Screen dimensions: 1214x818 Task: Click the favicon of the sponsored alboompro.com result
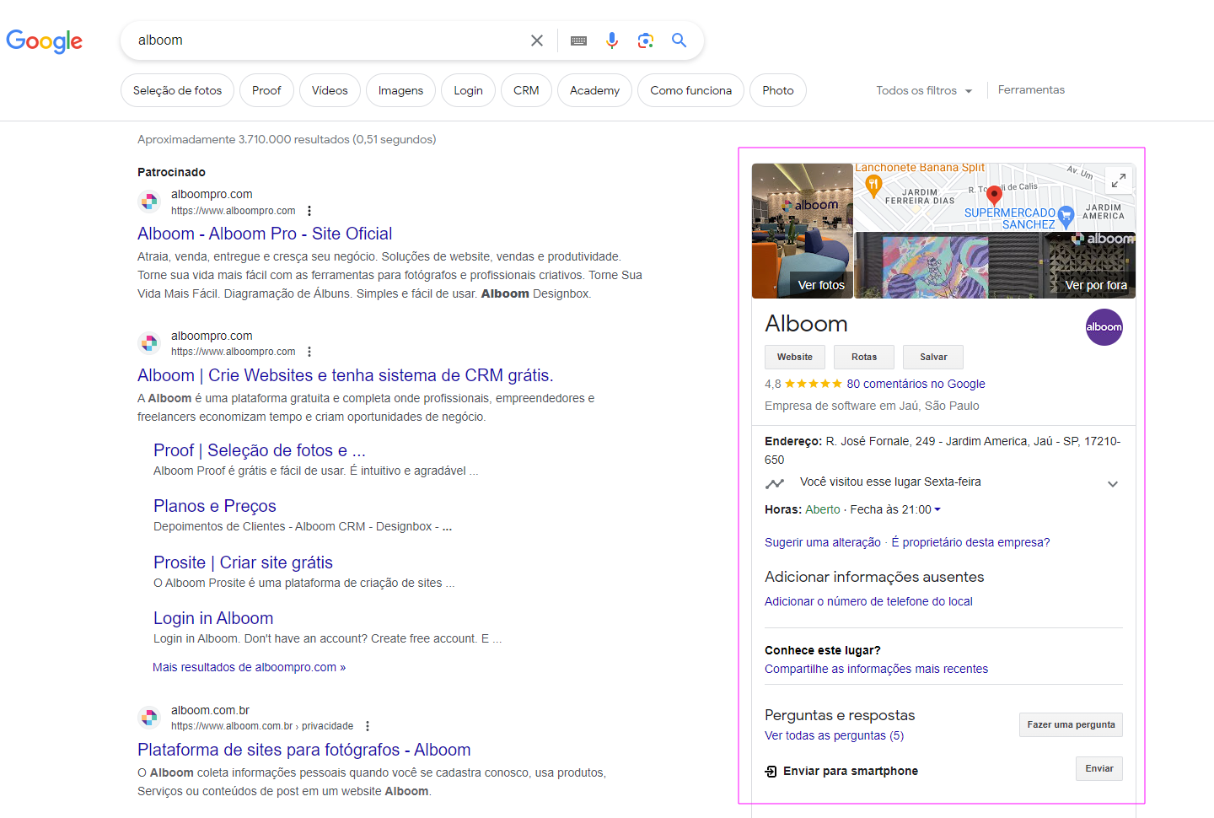(x=149, y=202)
